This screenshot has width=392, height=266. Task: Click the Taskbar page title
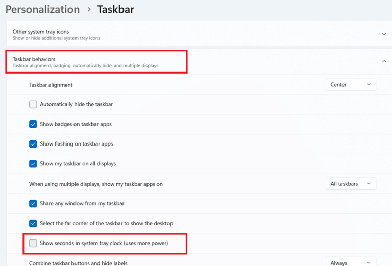point(115,10)
